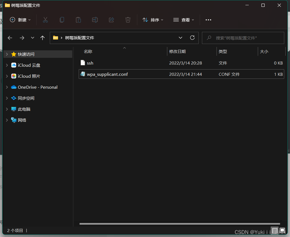
Task: Open recent locations dropdown chevron
Action: [x=32, y=38]
